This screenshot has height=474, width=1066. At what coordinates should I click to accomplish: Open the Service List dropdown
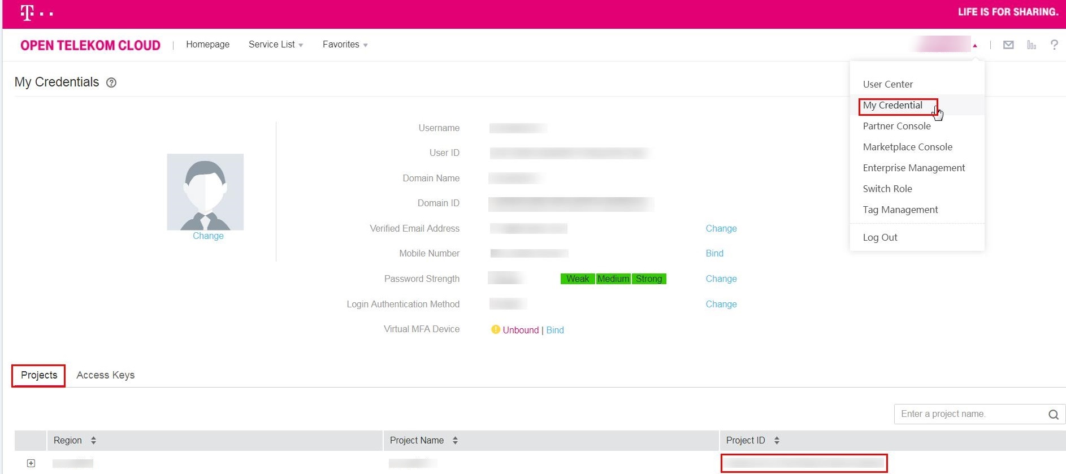tap(276, 45)
